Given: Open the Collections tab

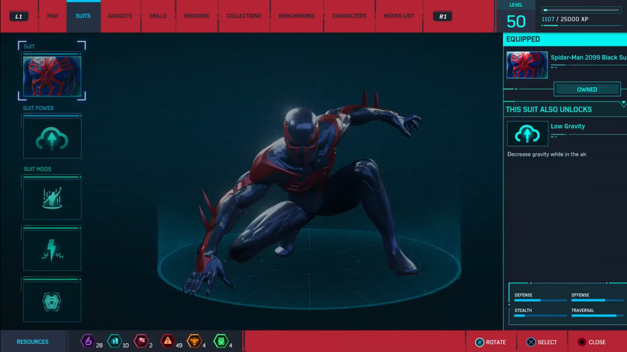Looking at the screenshot, I should pyautogui.click(x=244, y=16).
